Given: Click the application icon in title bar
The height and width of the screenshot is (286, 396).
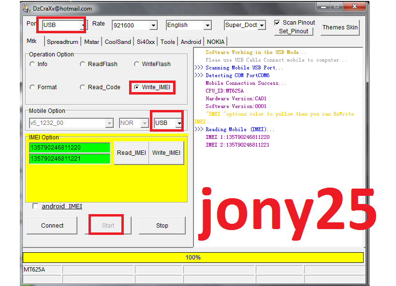Looking at the screenshot, I should 27,8.
